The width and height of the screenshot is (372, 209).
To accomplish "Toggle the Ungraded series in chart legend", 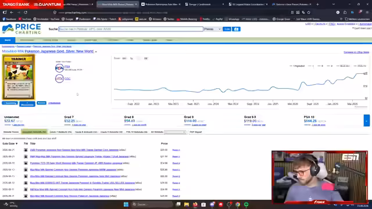I will coord(297,66).
